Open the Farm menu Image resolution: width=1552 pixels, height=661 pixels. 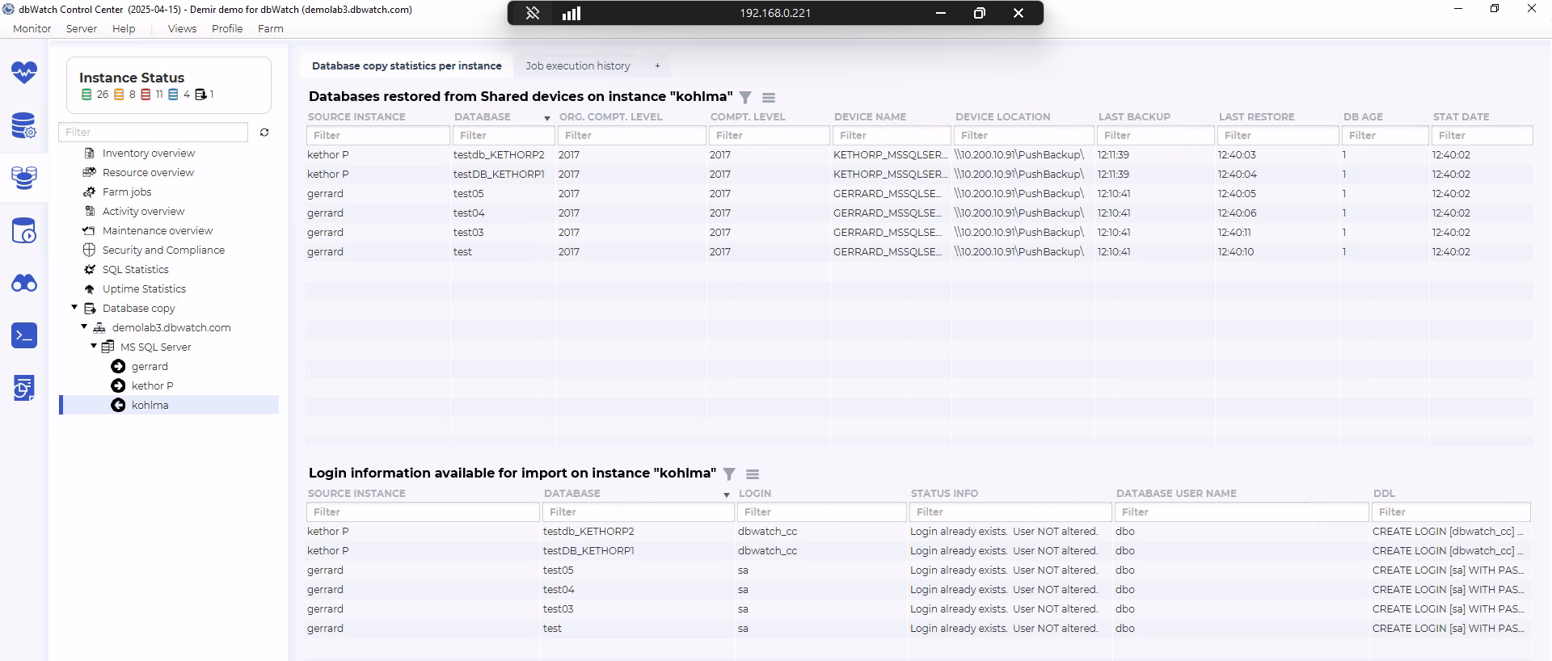click(x=270, y=28)
